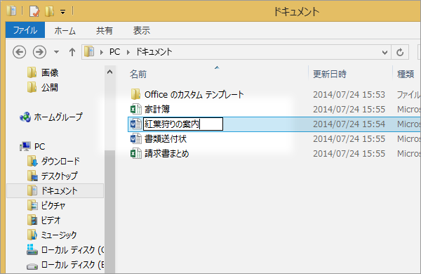This screenshot has width=421, height=274.
Task: Open ビデオ in the navigation pane
Action: [x=51, y=221]
